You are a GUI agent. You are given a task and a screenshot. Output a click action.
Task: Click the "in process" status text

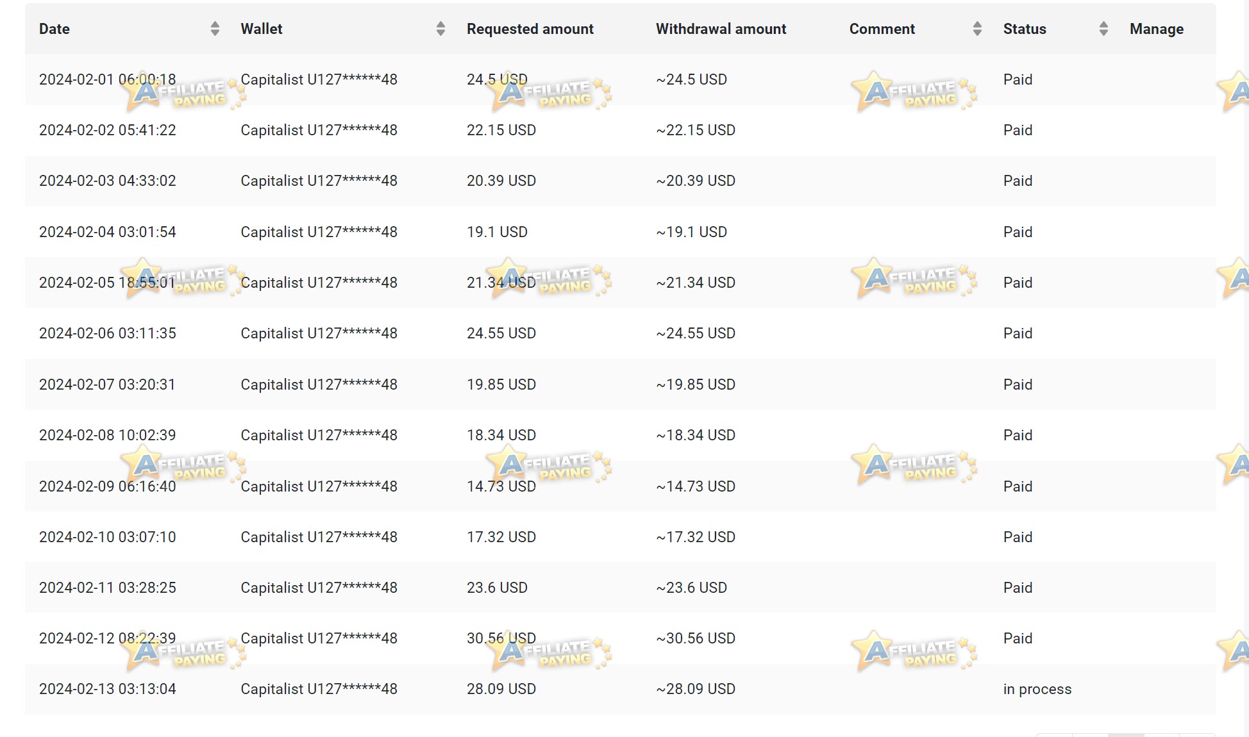coord(1037,689)
